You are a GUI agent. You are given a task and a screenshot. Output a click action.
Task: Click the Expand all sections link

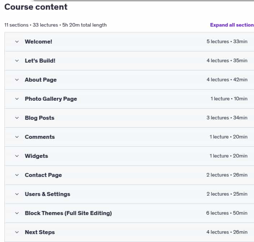pos(232,25)
